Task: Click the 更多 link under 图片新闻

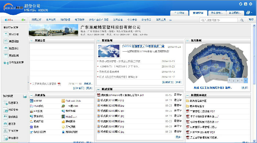Action: pyautogui.click(x=244, y=87)
